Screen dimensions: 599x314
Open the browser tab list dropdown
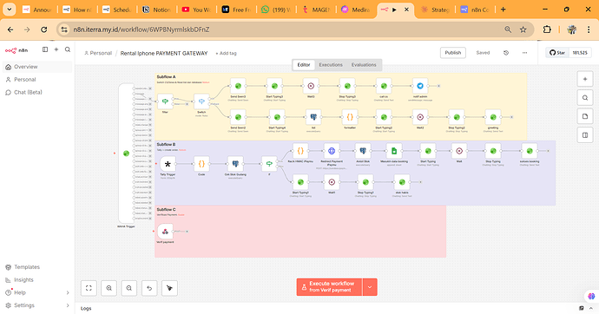coord(10,10)
